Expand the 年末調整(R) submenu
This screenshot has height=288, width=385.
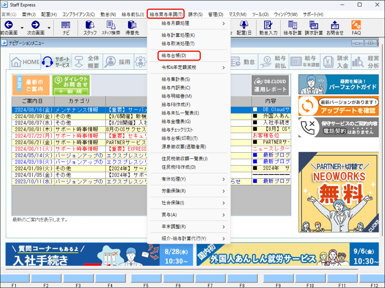[x=189, y=226]
